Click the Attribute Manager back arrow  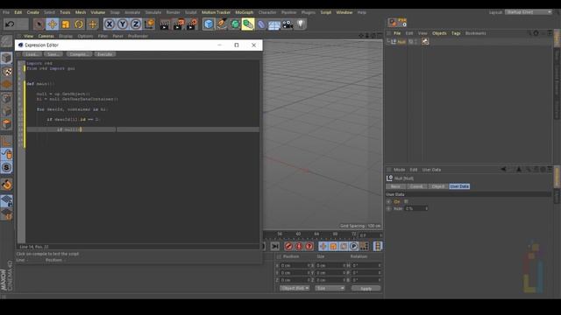click(503, 169)
